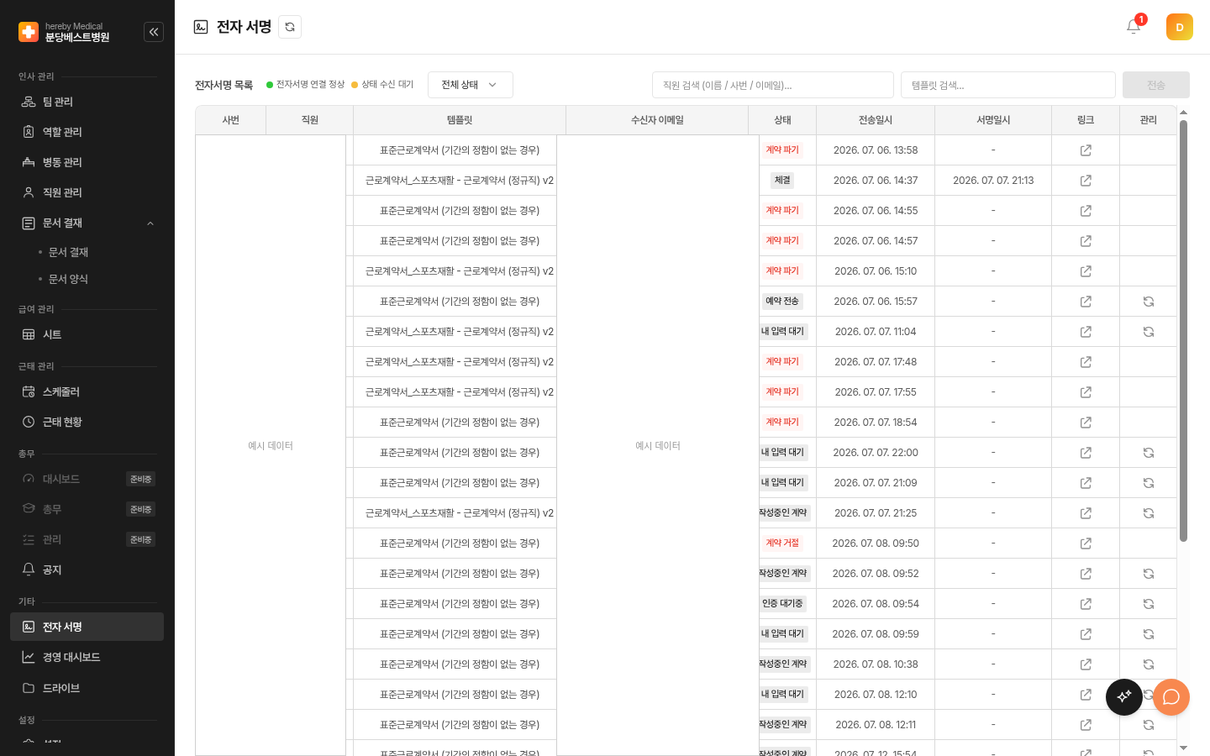Resend icon for the 예약 전송 row
This screenshot has width=1210, height=756.
coord(1149,302)
